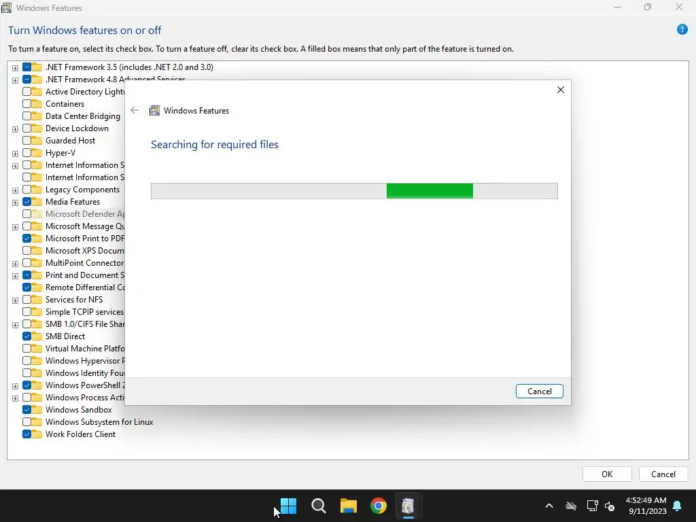Image resolution: width=696 pixels, height=522 pixels.
Task: Enable the Guarded Host checkbox
Action: 27,141
